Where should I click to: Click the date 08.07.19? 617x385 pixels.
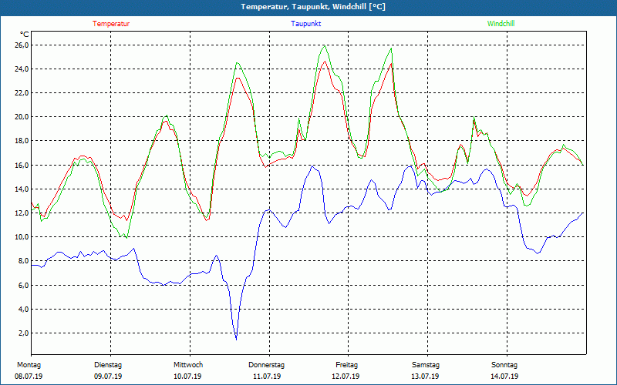point(29,377)
